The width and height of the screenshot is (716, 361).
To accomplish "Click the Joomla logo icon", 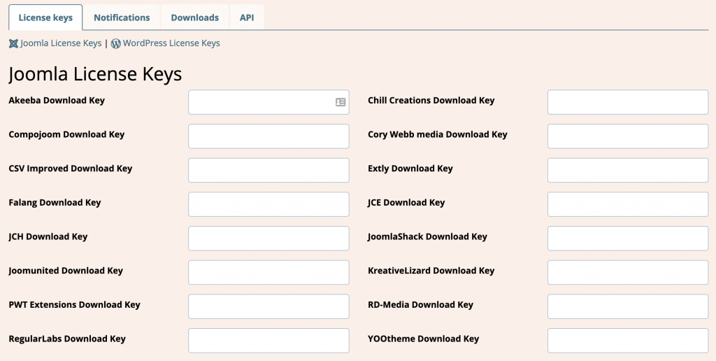I will [x=13, y=43].
